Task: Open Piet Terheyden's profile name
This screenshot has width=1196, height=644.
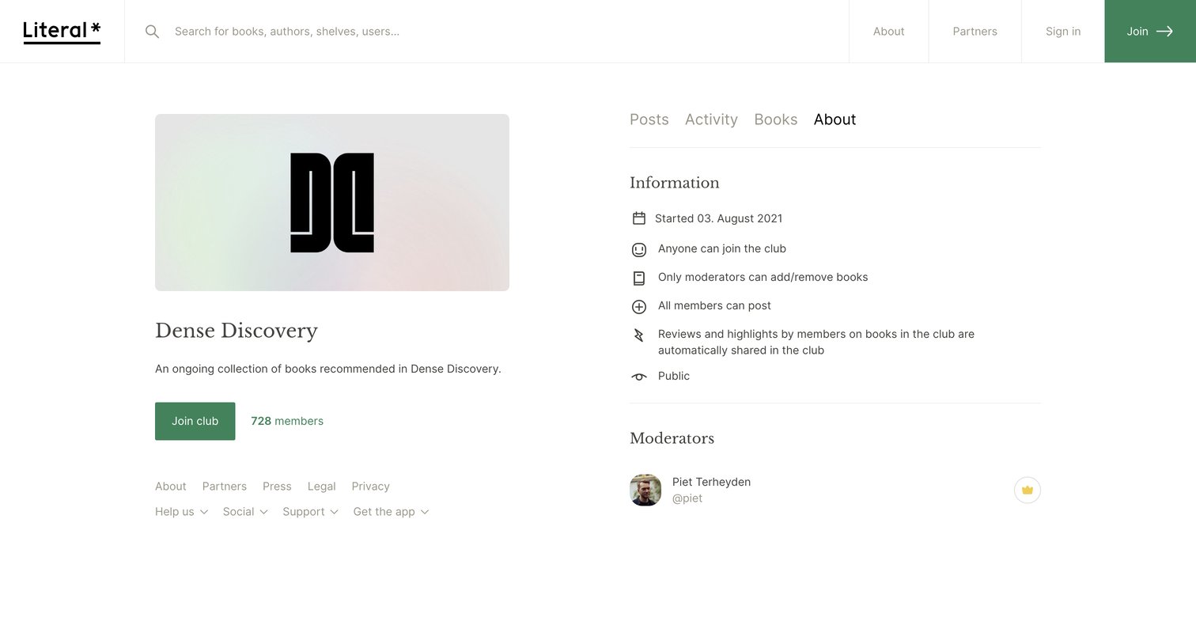Action: (712, 482)
